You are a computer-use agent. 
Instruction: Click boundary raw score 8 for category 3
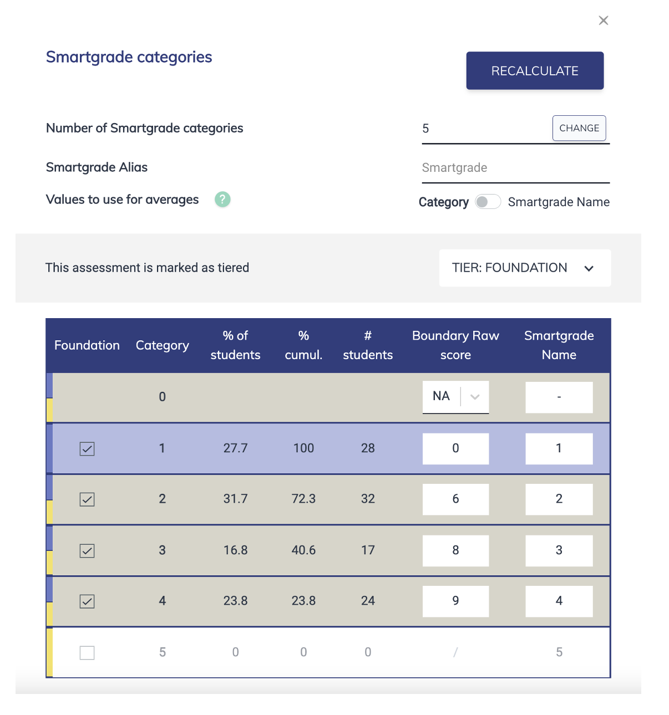(455, 550)
